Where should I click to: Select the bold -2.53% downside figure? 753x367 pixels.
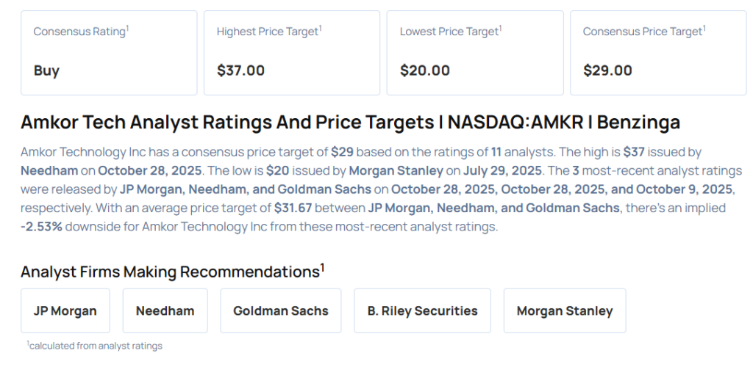[42, 227]
